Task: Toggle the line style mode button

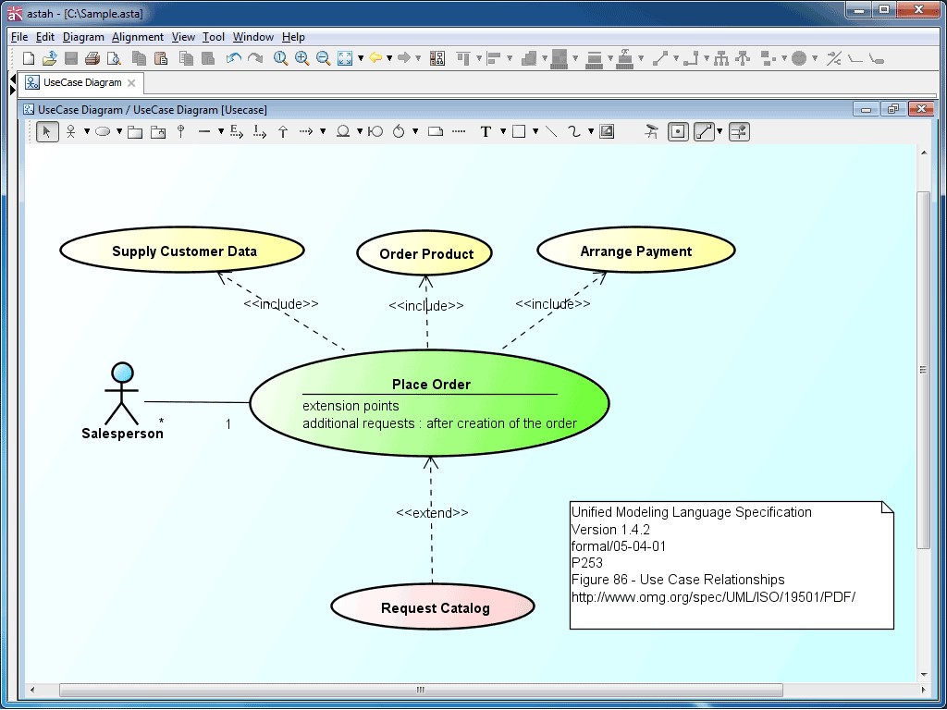Action: pyautogui.click(x=705, y=132)
